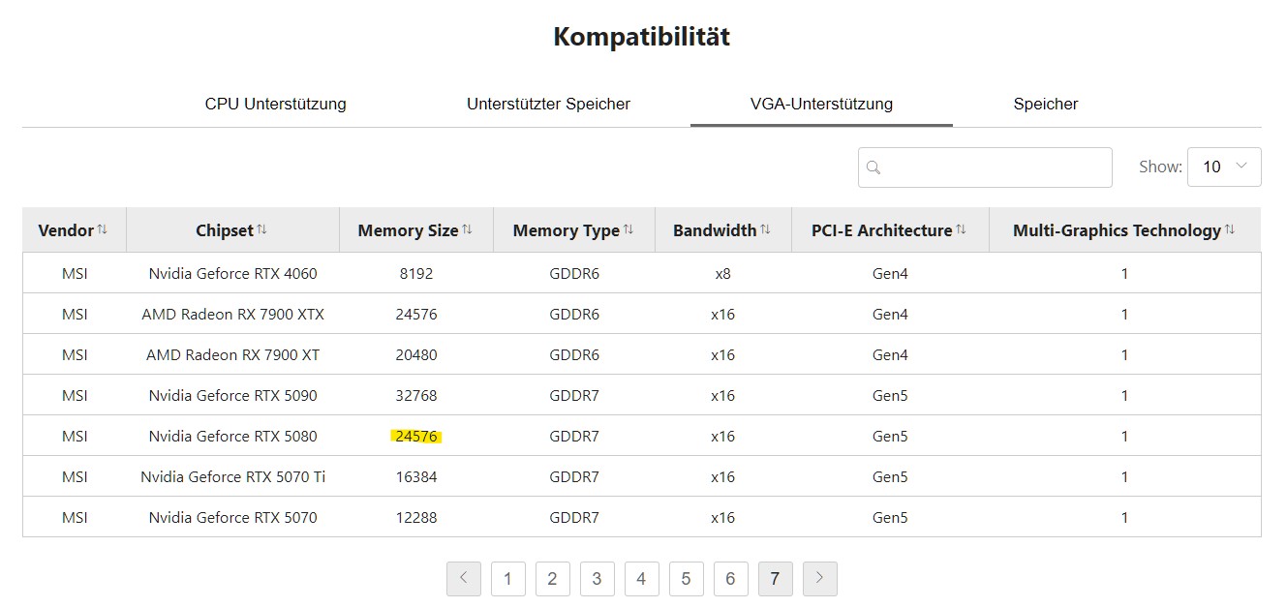
Task: Expand the per-page count selector showing 10
Action: 1223,167
